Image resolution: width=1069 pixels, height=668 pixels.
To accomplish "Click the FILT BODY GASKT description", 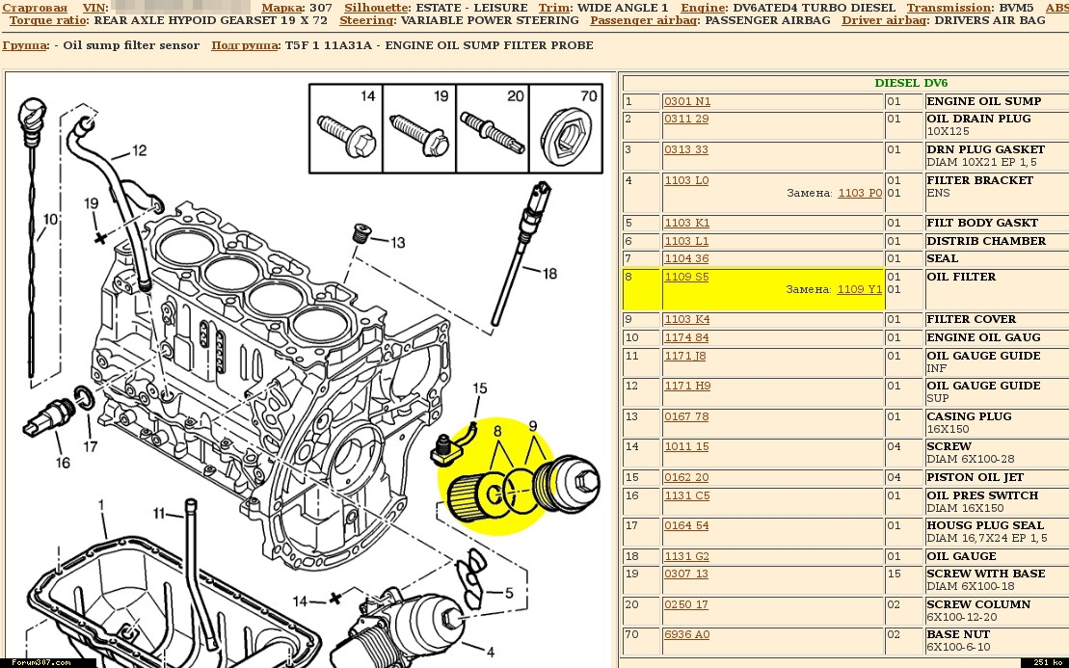I will (981, 223).
